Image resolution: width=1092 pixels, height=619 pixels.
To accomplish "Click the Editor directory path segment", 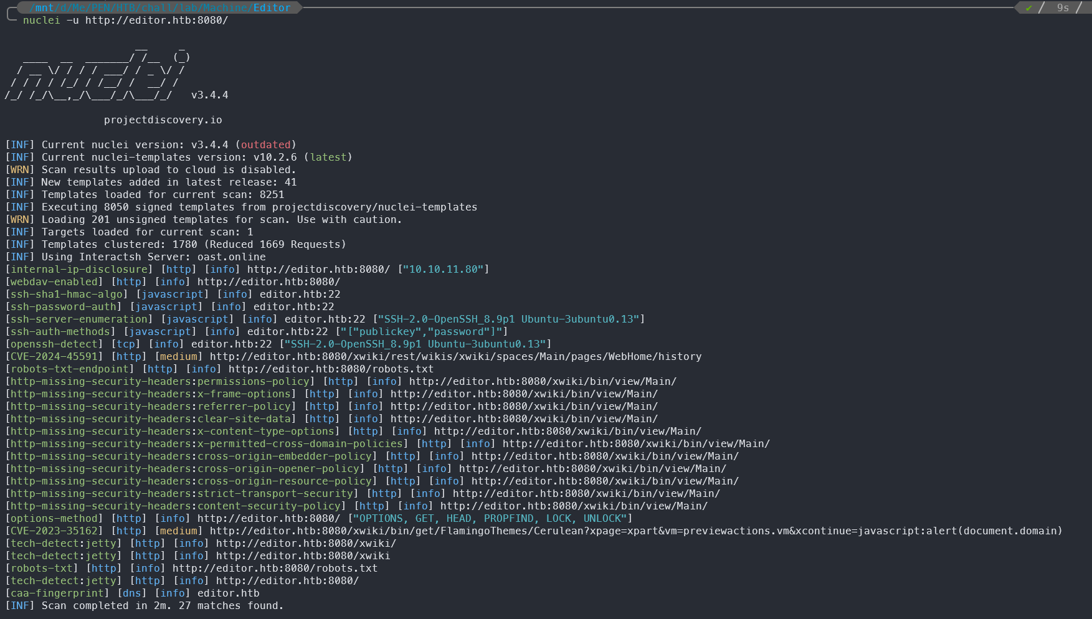I will tap(272, 7).
